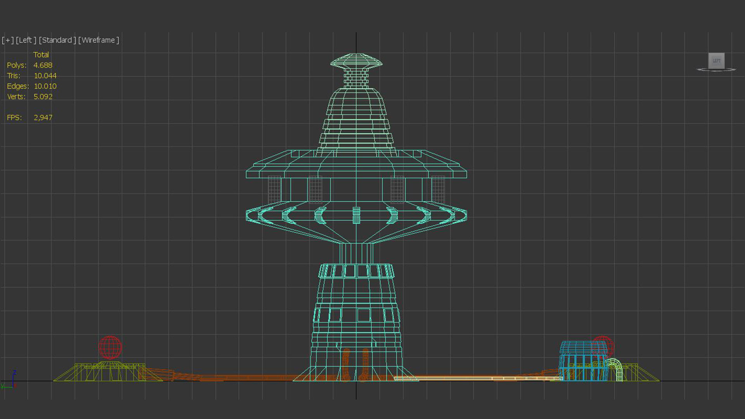Viewport: 745px width, 419px height.
Task: Click the Tris count value 10.044
Action: [x=45, y=76]
